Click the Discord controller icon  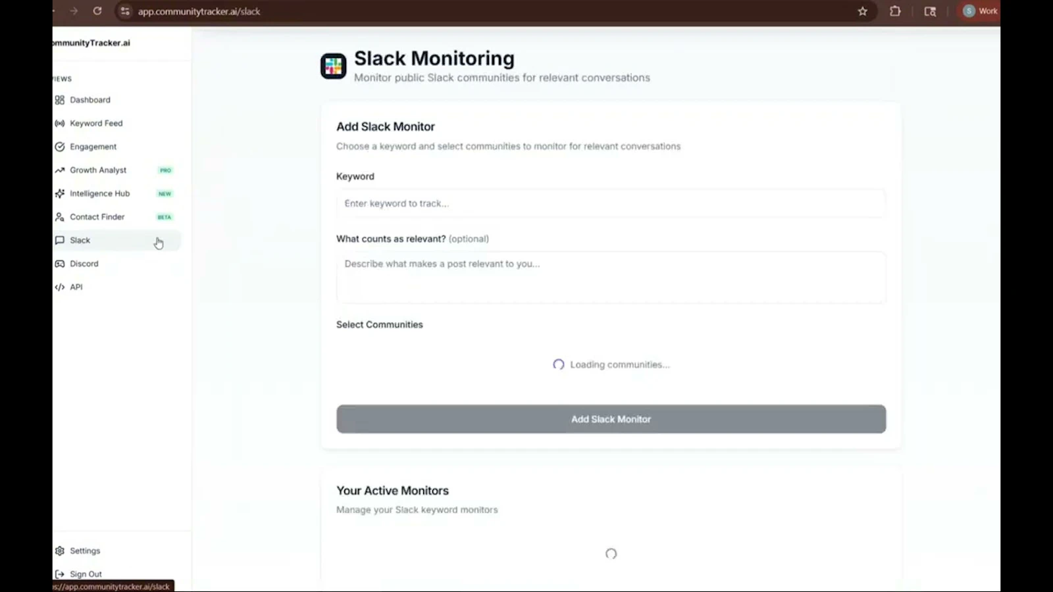click(59, 263)
